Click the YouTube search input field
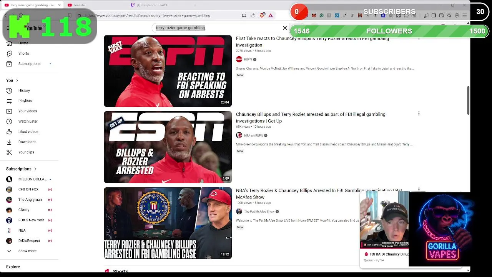 coord(217,28)
